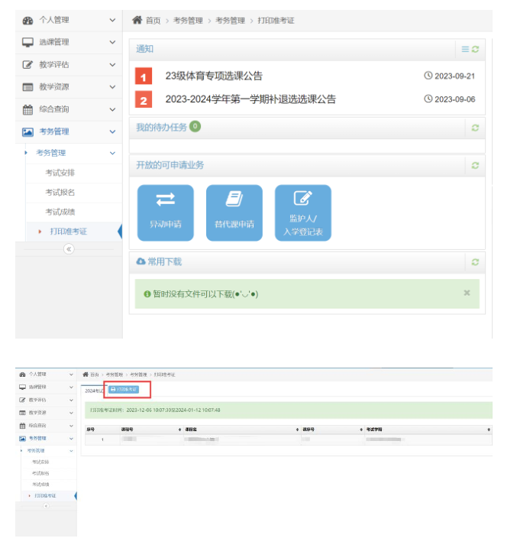The height and width of the screenshot is (548, 517).
Task: Refresh the 开放的可申请业务 panel
Action: click(476, 166)
